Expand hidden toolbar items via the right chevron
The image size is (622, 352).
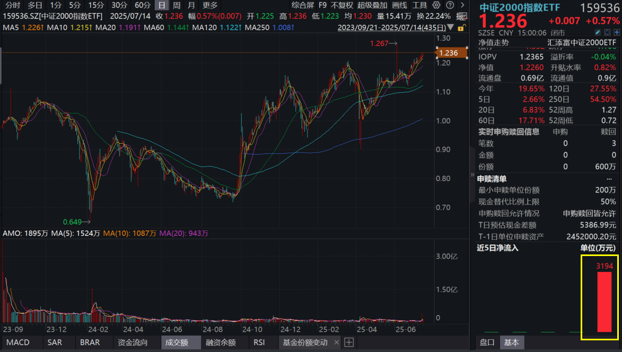coord(462,5)
